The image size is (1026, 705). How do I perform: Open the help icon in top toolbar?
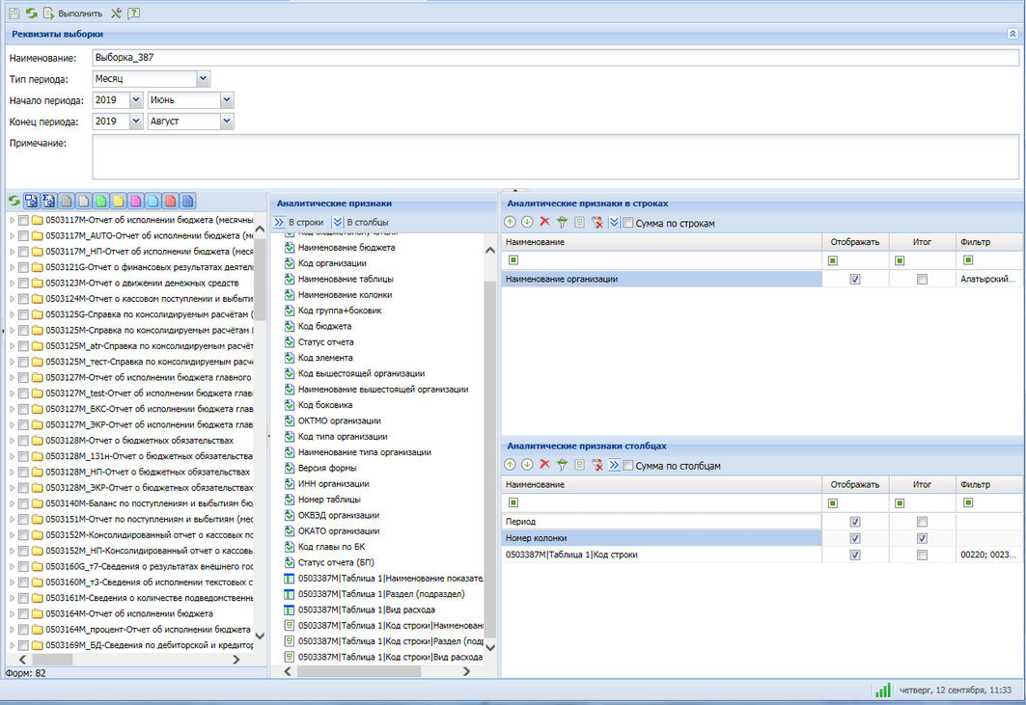pos(133,14)
